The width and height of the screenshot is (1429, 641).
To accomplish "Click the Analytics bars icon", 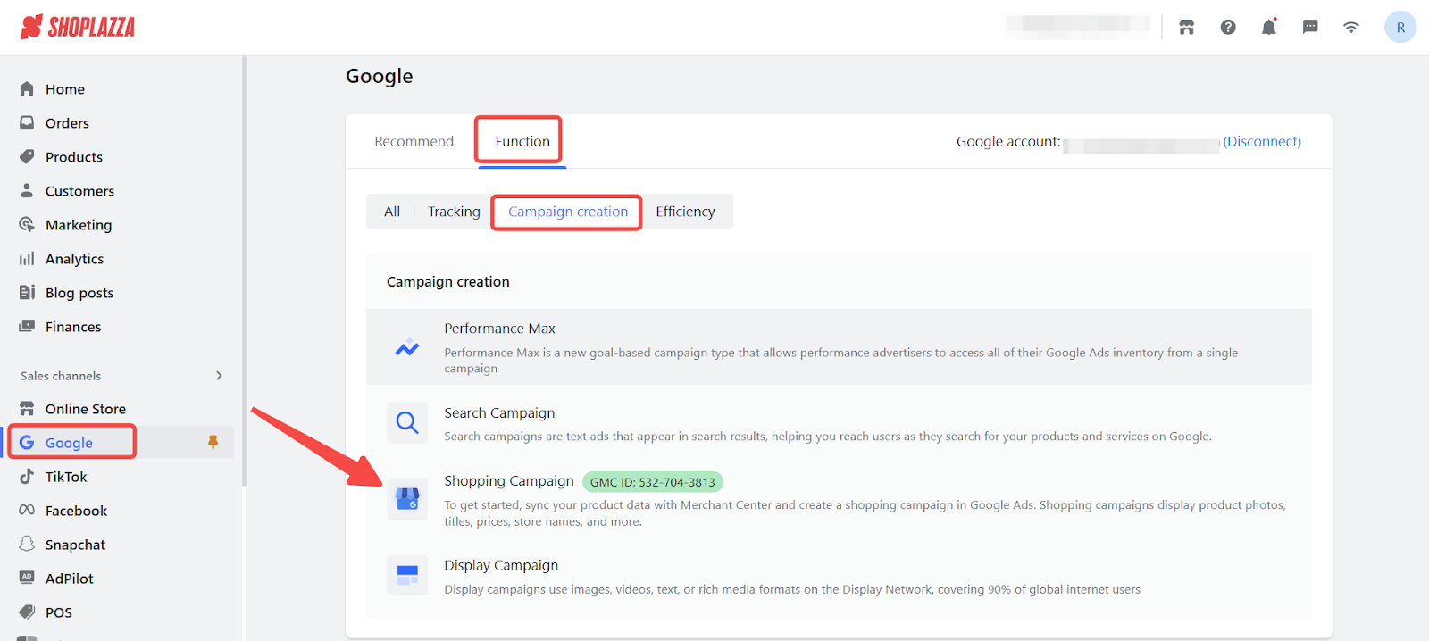I will coord(27,258).
